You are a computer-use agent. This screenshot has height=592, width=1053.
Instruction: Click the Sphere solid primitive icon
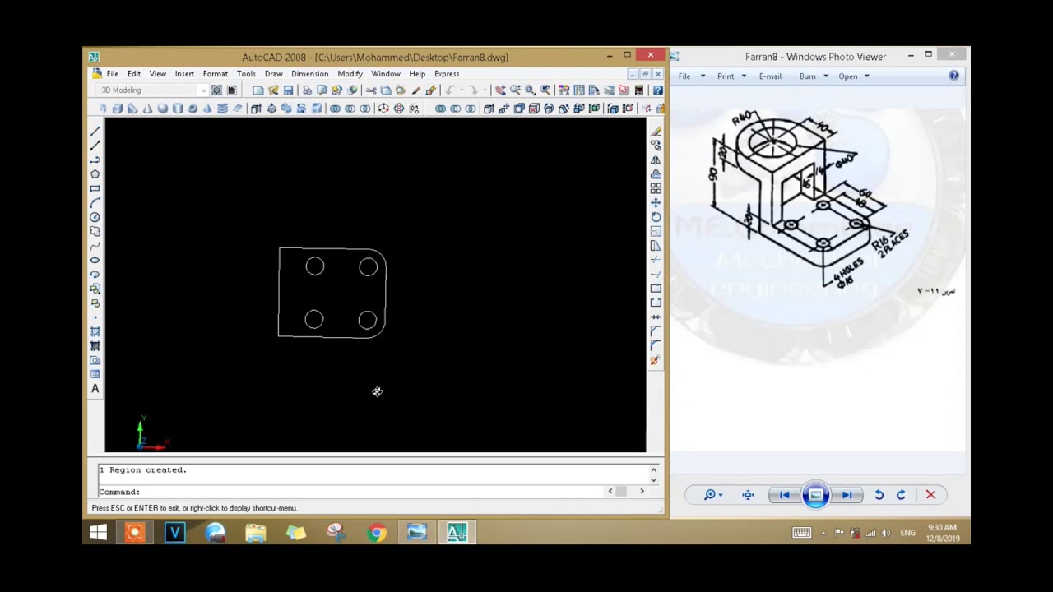[163, 109]
